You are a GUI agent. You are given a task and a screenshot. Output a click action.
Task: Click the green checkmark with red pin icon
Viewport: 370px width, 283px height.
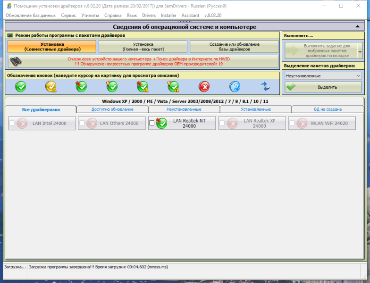[x=81, y=87]
